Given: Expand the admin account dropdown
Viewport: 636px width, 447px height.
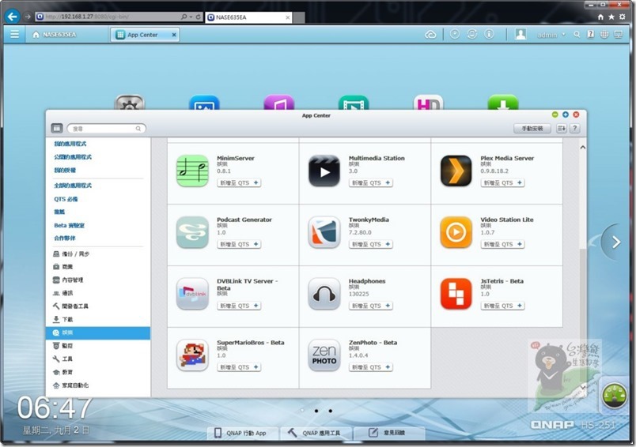Looking at the screenshot, I should point(551,35).
